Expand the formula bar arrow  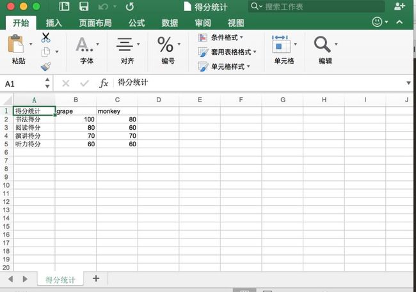408,83
